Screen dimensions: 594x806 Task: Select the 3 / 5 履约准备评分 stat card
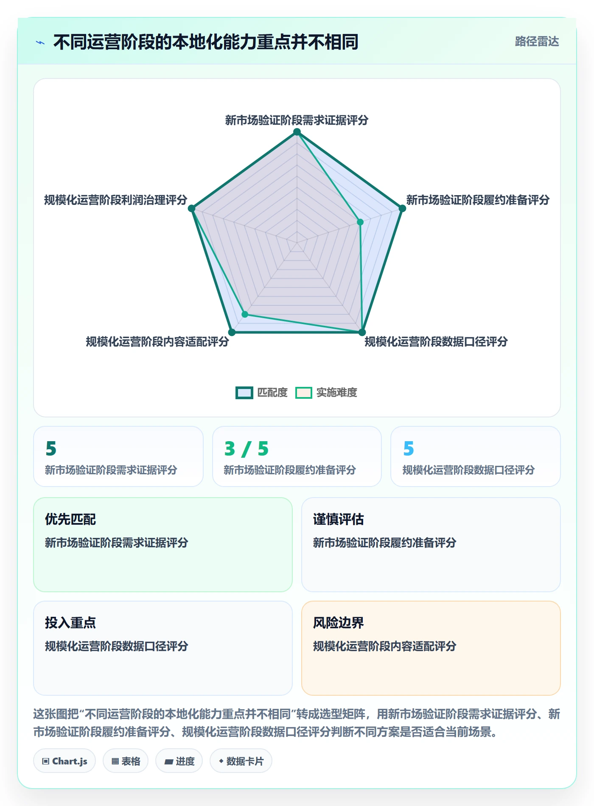[297, 456]
